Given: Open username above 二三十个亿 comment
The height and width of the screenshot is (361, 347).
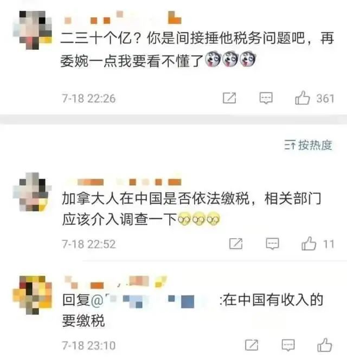Looking at the screenshot, I should (122, 18).
